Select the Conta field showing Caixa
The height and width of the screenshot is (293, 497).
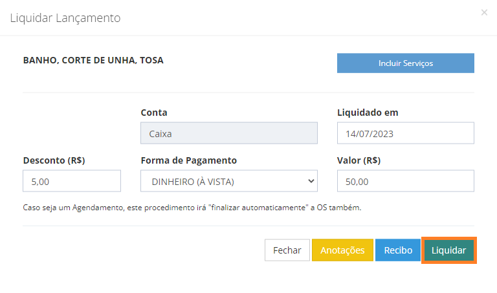(229, 133)
